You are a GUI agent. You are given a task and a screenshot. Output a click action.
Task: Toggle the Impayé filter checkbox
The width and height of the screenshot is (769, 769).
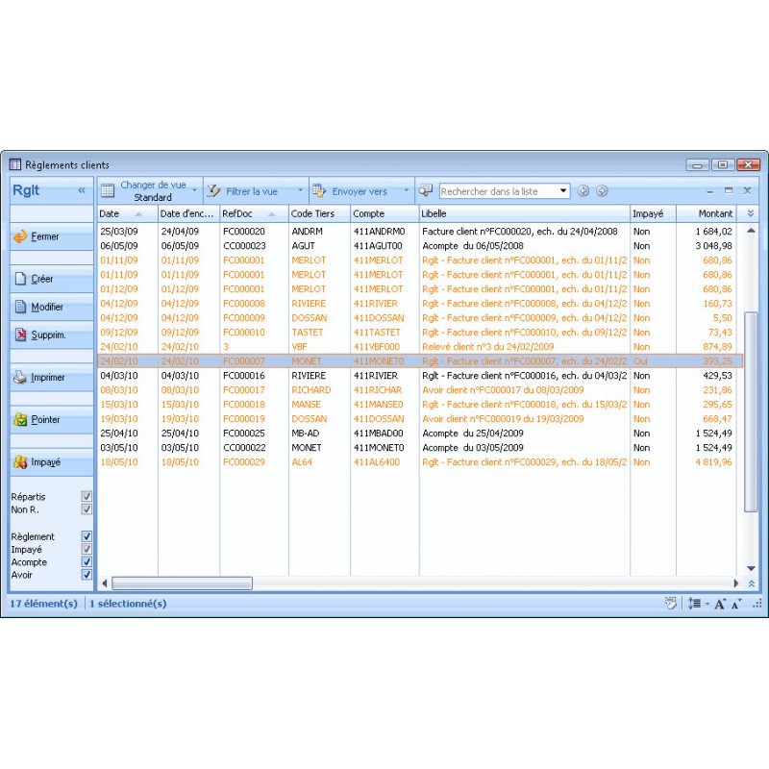(x=87, y=549)
